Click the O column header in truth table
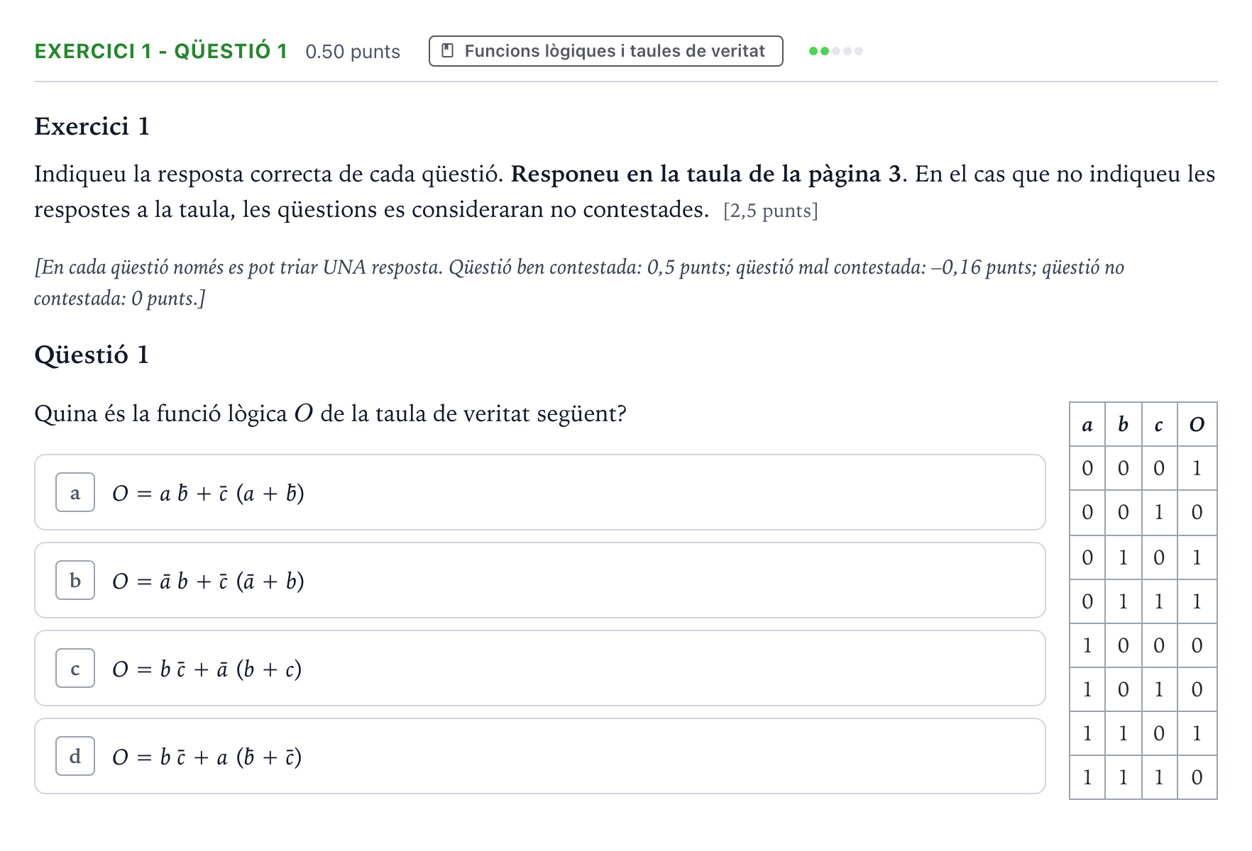 click(1197, 425)
